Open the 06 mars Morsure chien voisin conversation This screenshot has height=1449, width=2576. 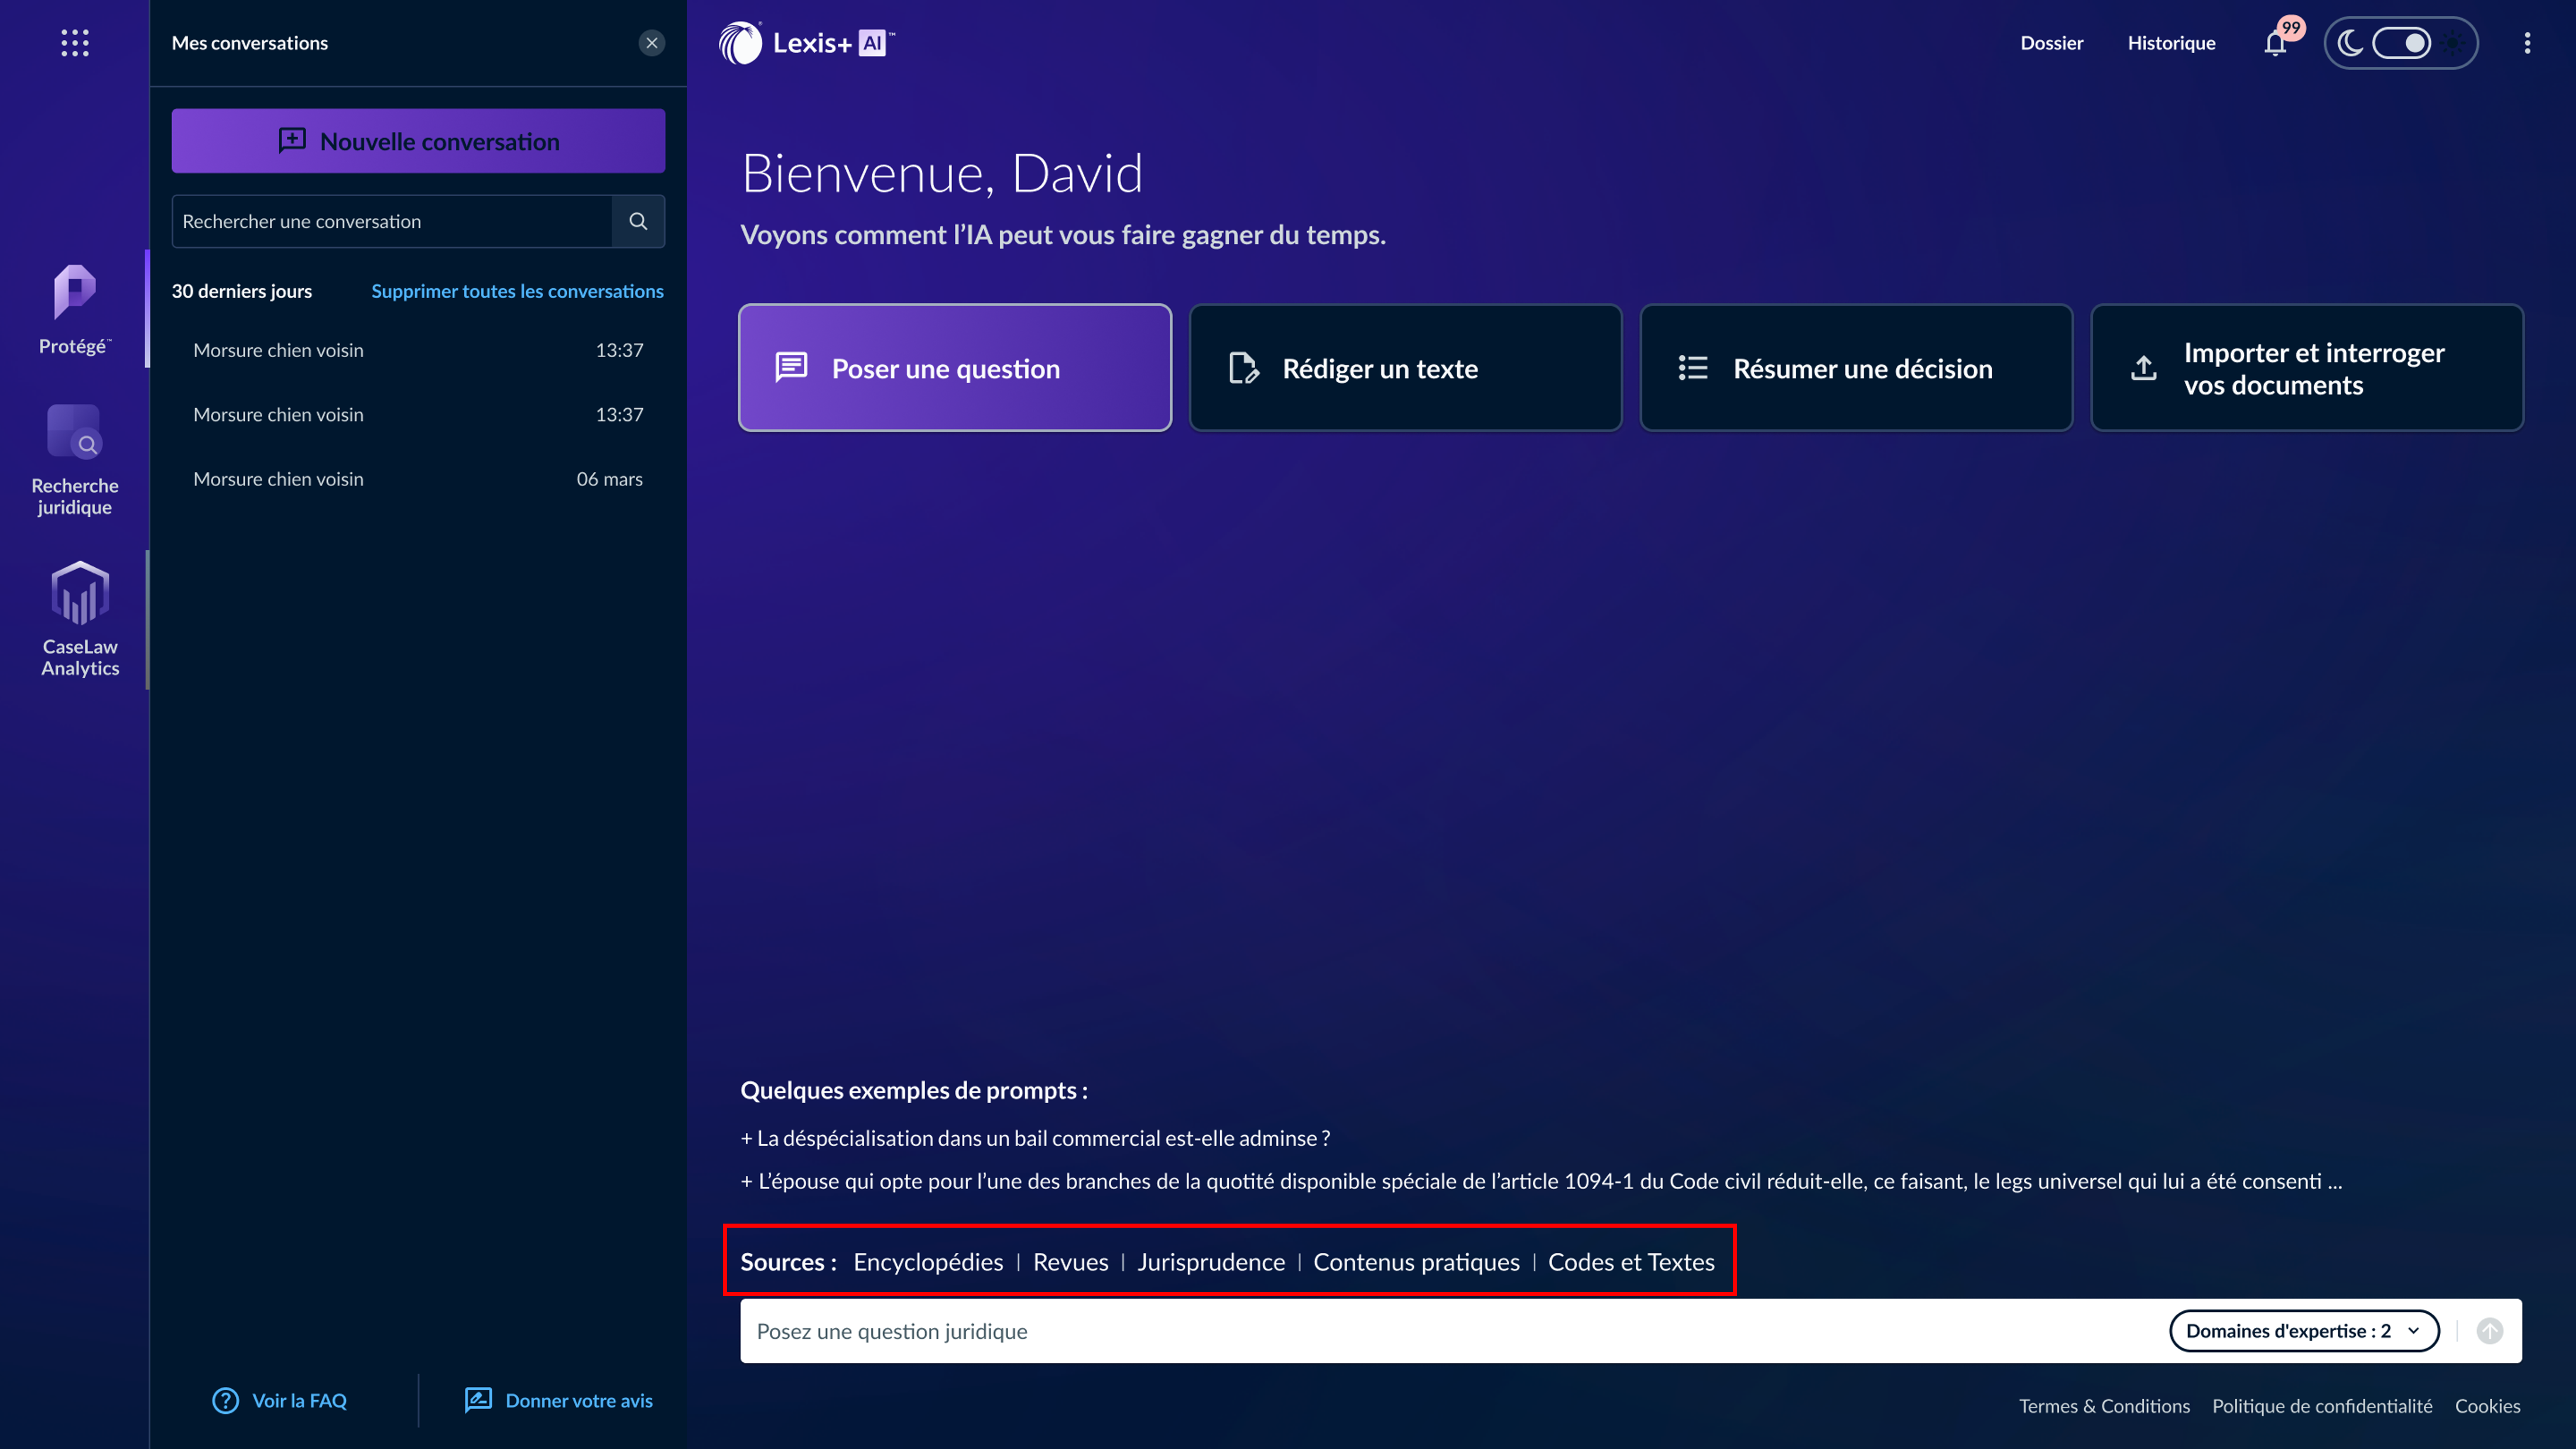coord(418,479)
